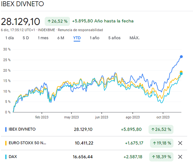
Task: Remove EURO STOXX 50 comparison with X
Action: click(x=180, y=143)
